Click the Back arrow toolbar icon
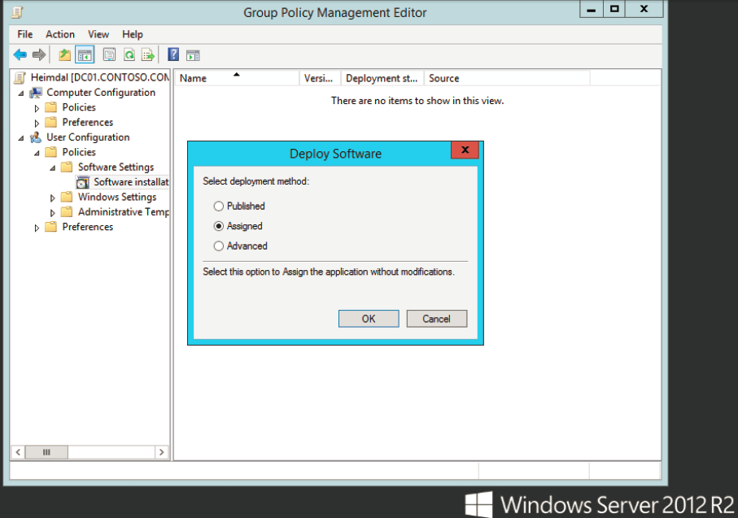This screenshot has width=738, height=518. tap(20, 55)
